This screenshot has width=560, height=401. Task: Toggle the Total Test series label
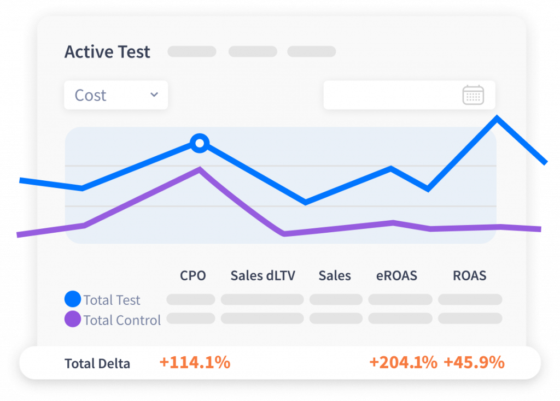[x=112, y=300]
